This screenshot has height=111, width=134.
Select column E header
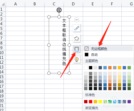click(93, 4)
